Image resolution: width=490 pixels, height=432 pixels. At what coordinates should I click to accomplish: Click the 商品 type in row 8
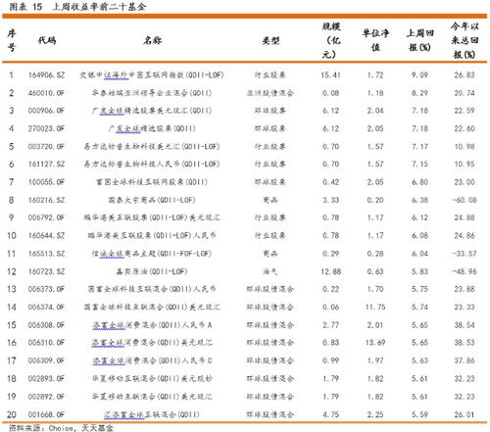(270, 200)
